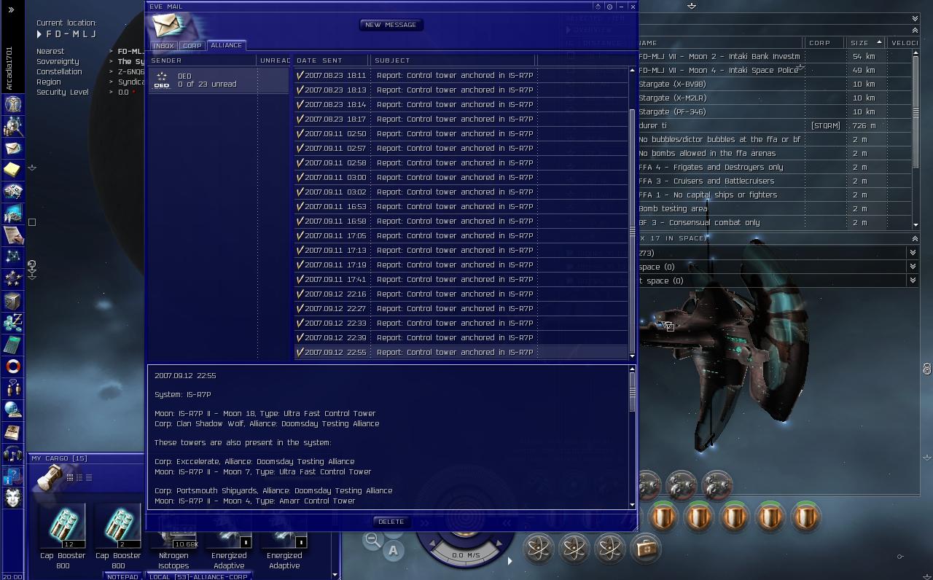Sort overview by the Size column arrow
The image size is (933, 580).
[879, 42]
